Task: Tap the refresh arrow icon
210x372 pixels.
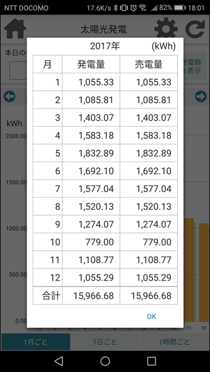Action: click(195, 28)
